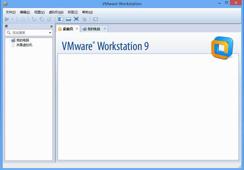Close the 我的电脑 tab
This screenshot has width=244, height=170.
(105, 29)
